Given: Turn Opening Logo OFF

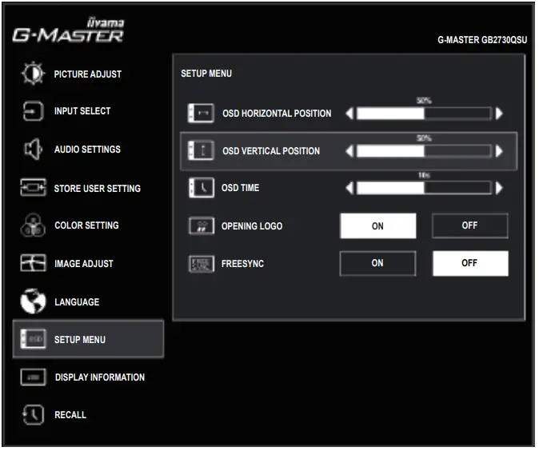Looking at the screenshot, I should 469,225.
